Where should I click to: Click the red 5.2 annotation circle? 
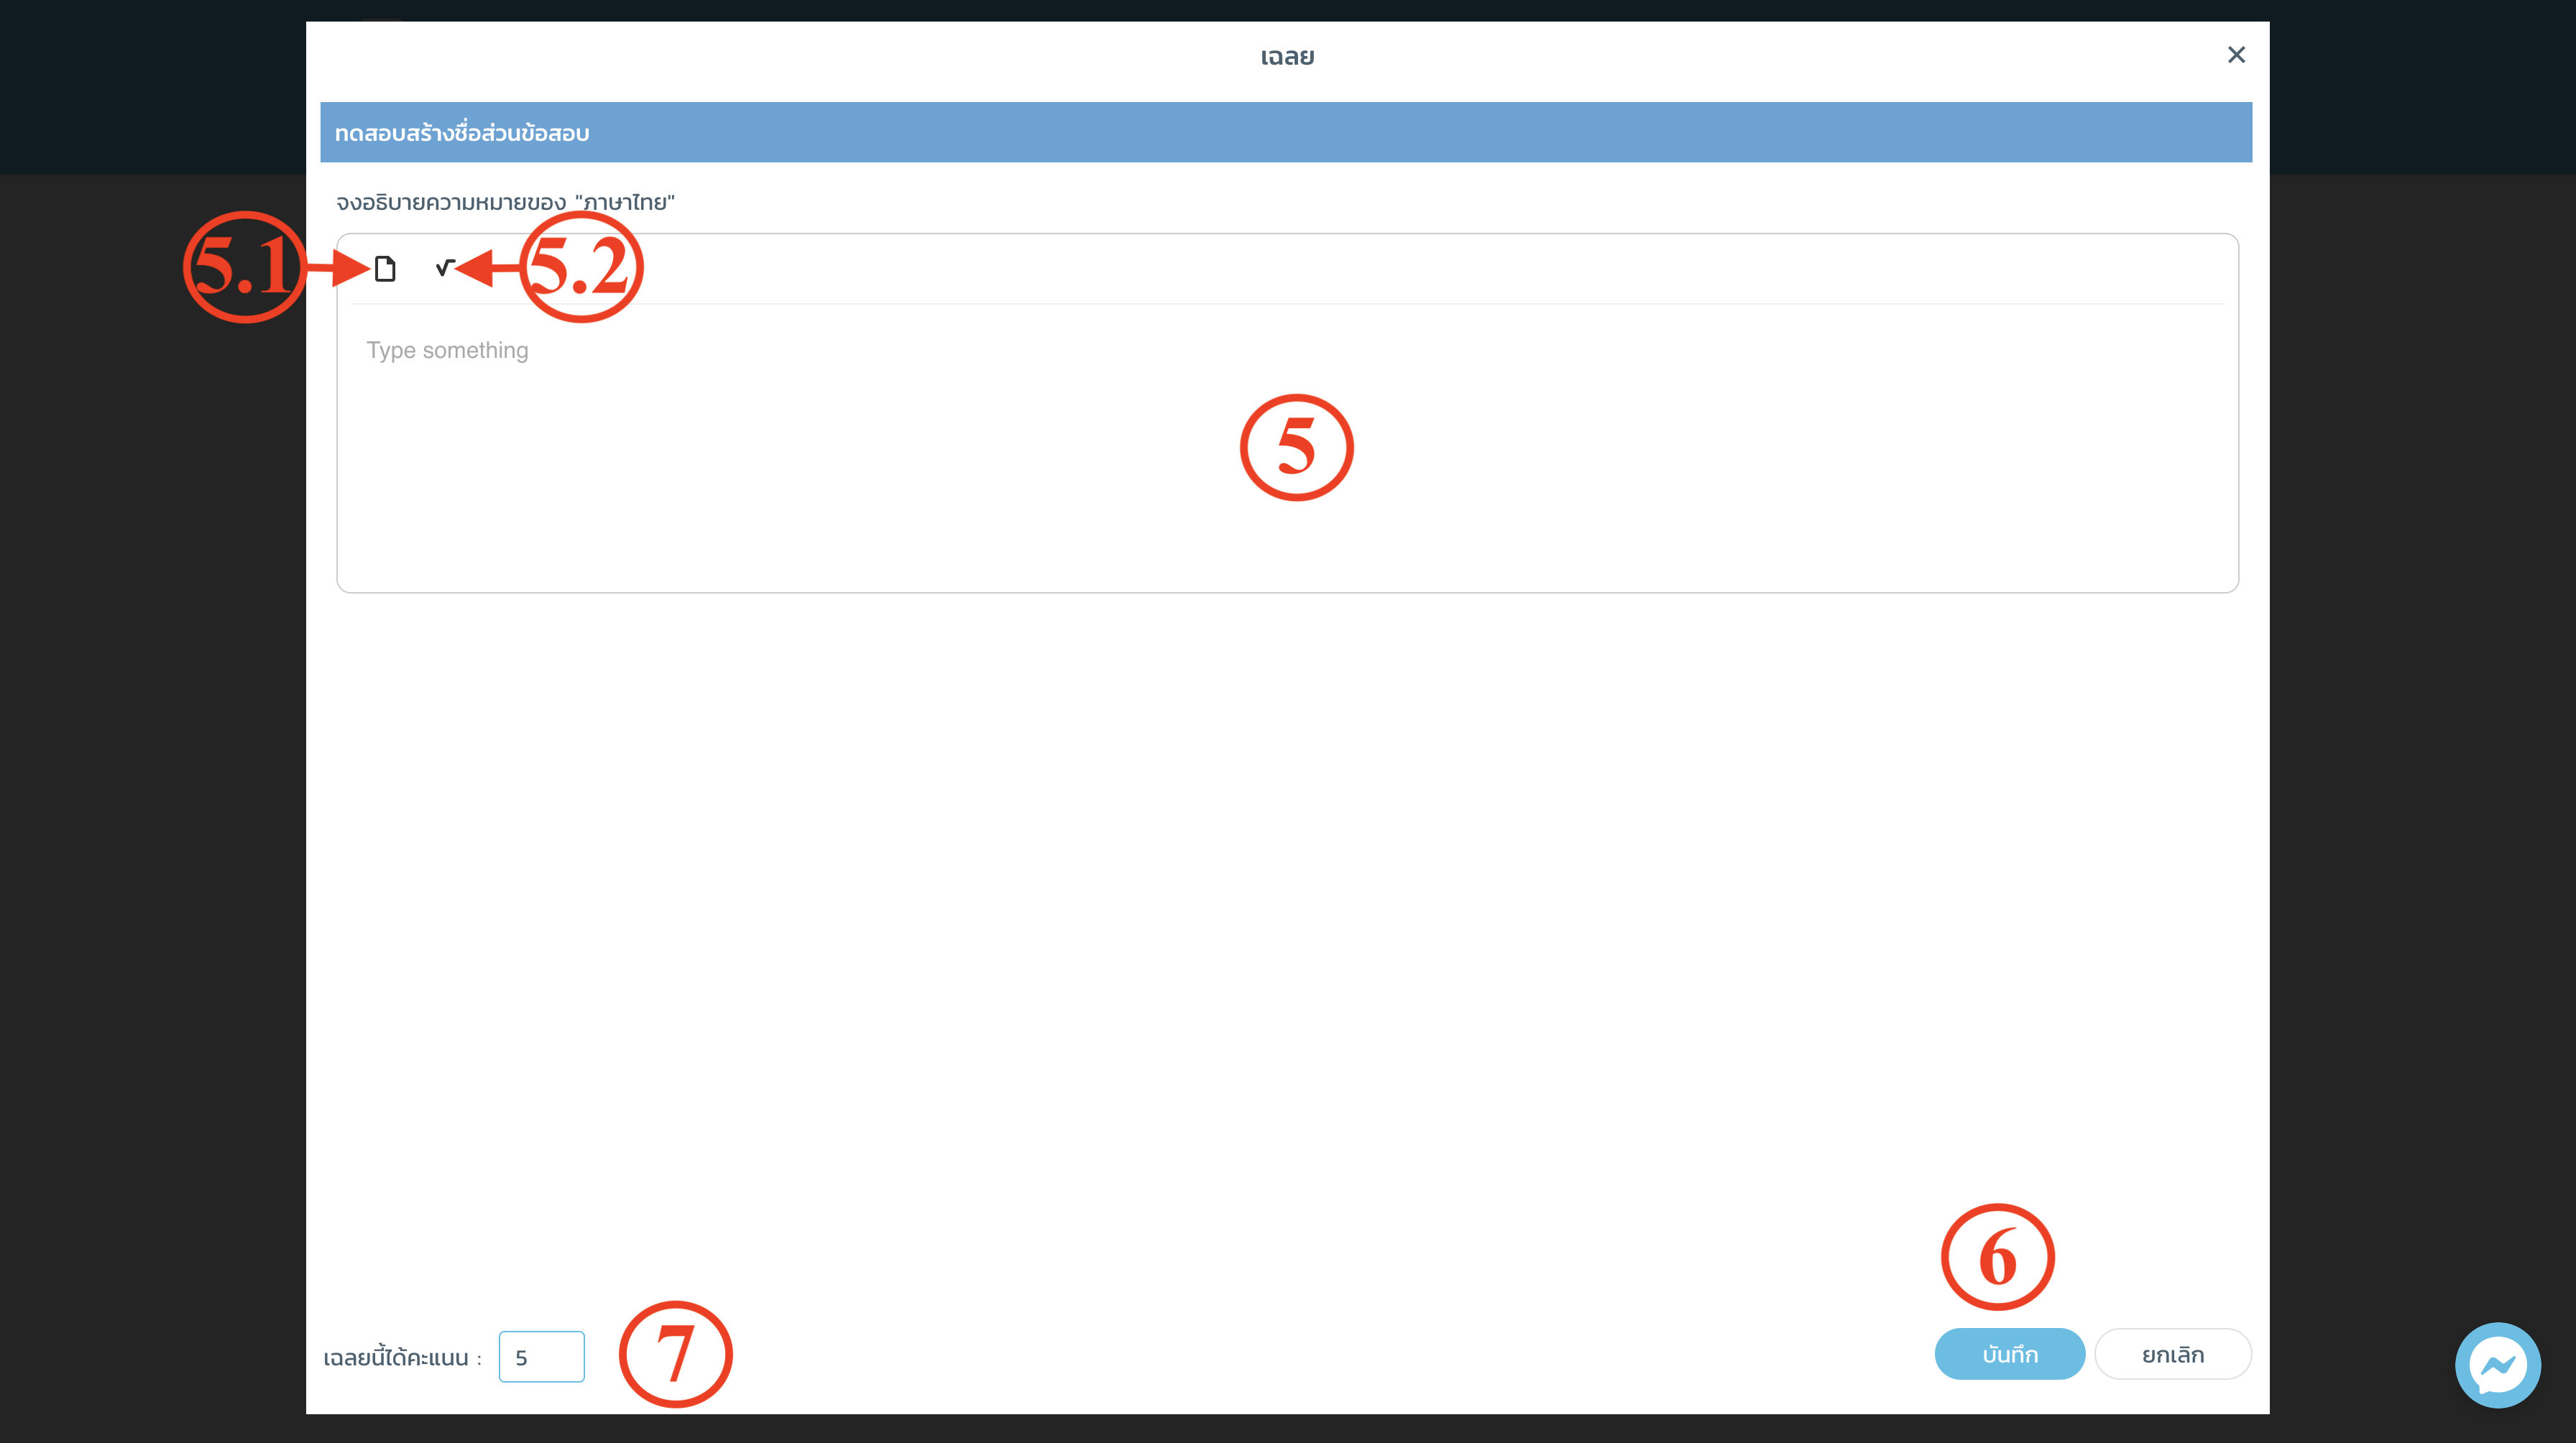click(581, 267)
